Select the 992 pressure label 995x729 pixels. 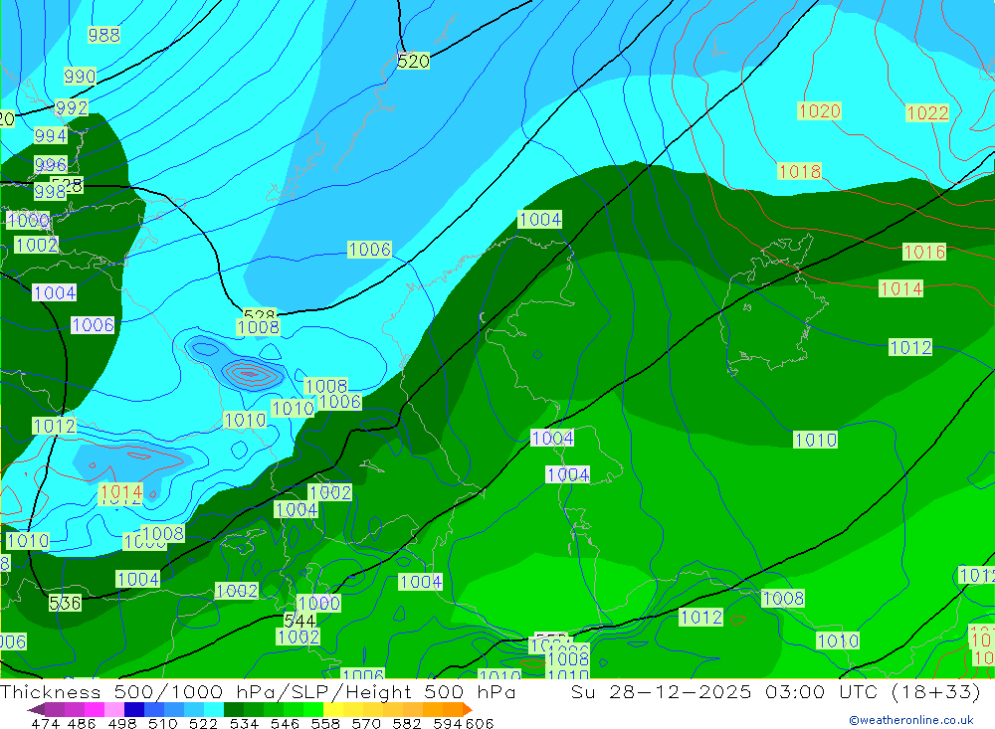[x=71, y=107]
